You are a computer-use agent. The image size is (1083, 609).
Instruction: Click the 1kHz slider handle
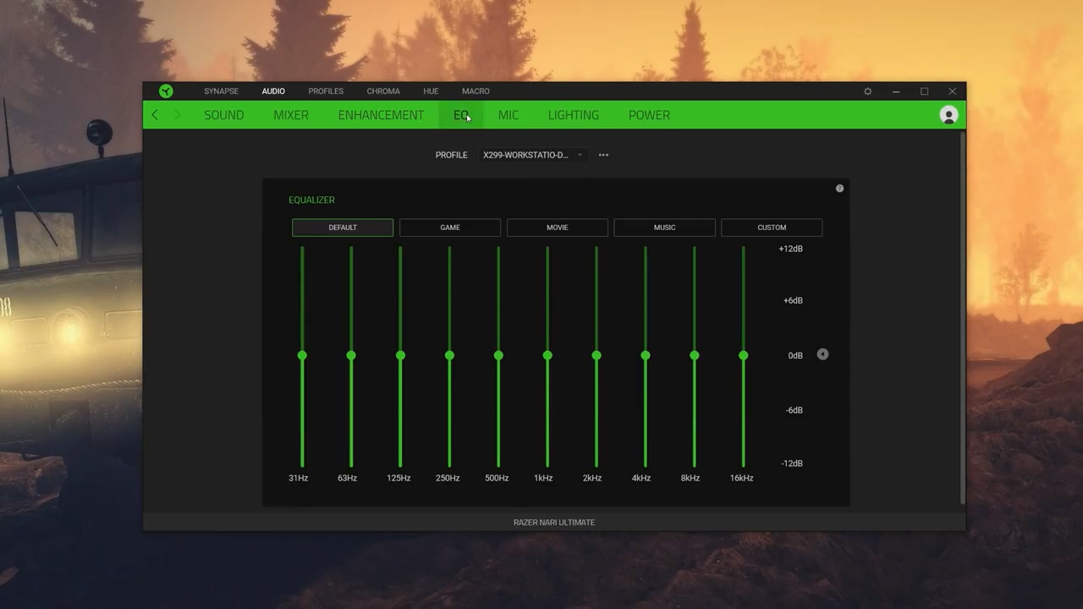[547, 355]
